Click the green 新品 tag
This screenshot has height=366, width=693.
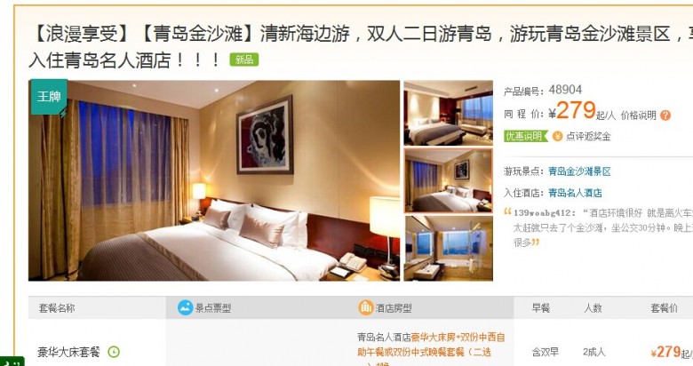(x=244, y=60)
